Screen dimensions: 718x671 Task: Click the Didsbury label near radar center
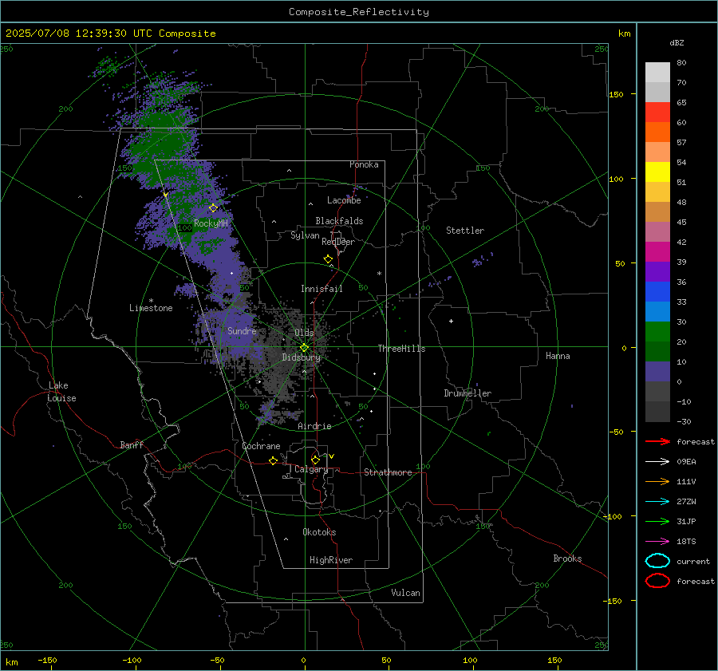tap(302, 357)
